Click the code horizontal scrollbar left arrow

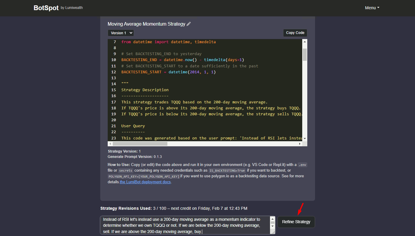(110, 144)
